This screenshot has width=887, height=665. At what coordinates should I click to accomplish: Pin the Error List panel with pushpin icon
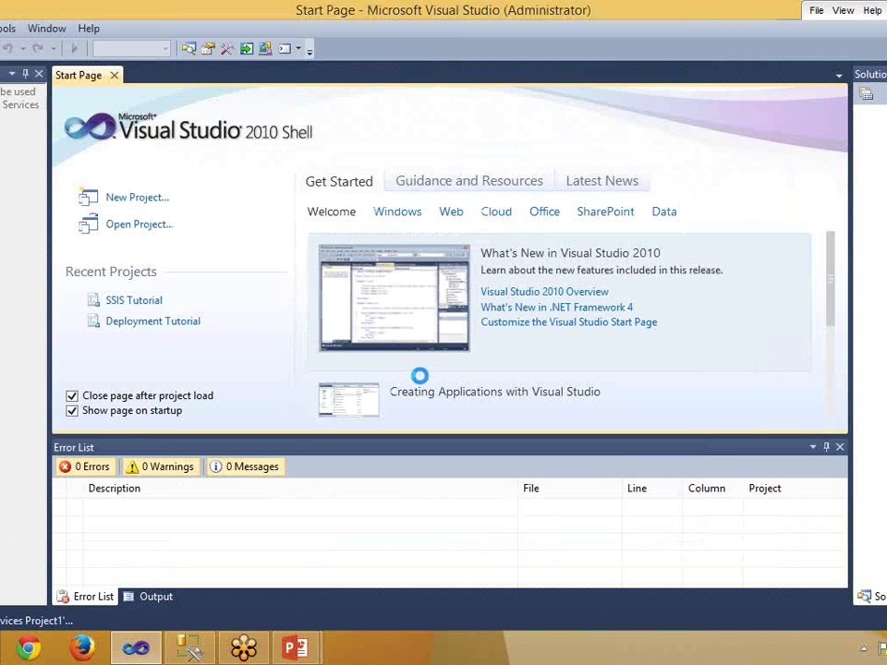(x=826, y=447)
